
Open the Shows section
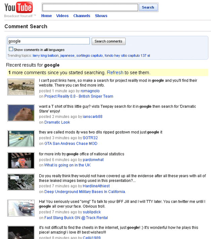101,16
